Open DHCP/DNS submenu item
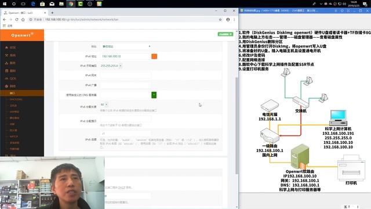 16,99
